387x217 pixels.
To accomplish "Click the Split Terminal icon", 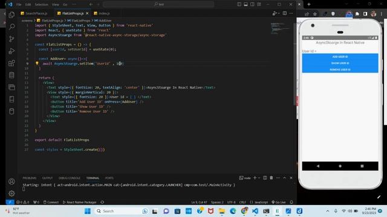I will [x=265, y=178].
